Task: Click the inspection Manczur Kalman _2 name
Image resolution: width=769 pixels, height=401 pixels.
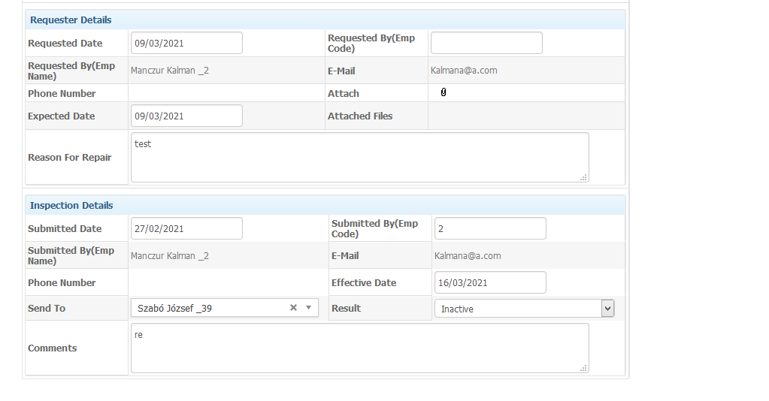Action: 170,256
